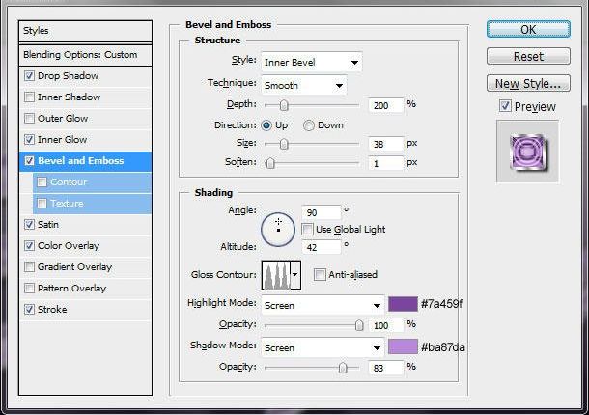Turn on the Texture checkbox
Image resolution: width=589 pixels, height=415 pixels.
click(42, 204)
